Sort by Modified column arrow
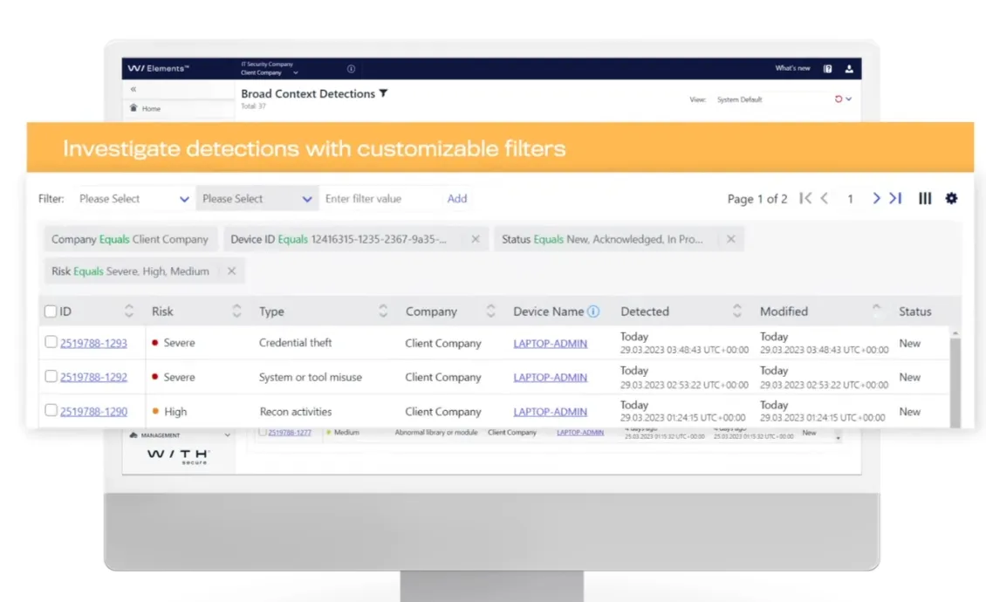The height and width of the screenshot is (602, 986). coord(876,309)
